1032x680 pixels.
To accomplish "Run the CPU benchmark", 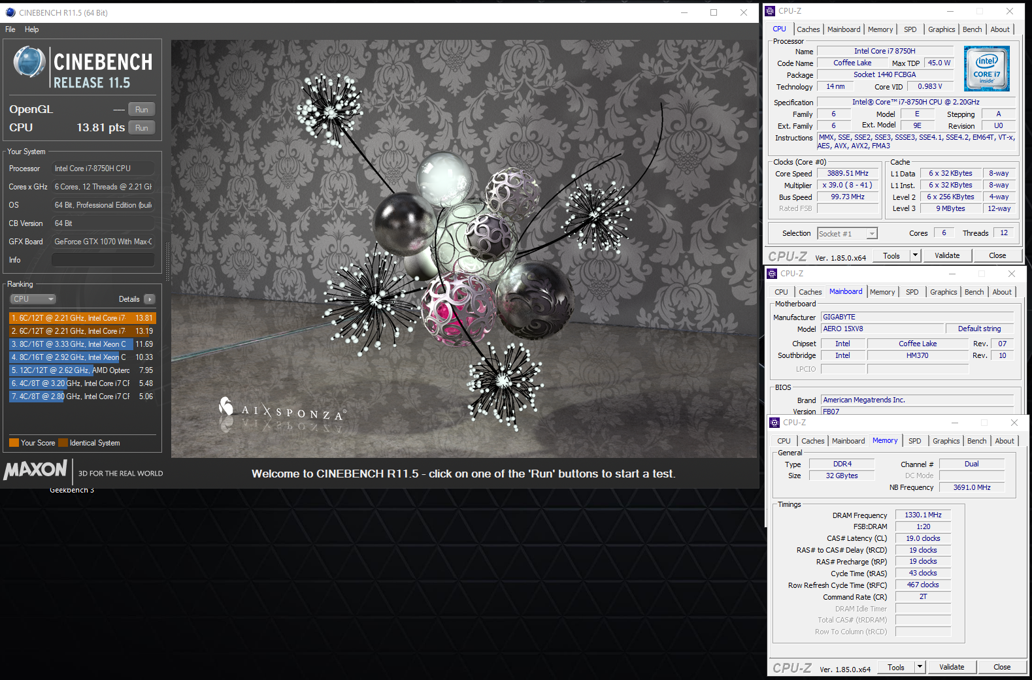I will click(142, 128).
